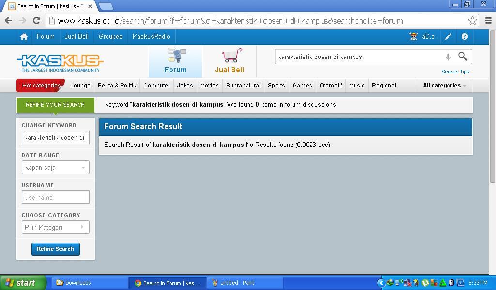Open Sports category
Image resolution: width=496 pixels, height=290 pixels.
(x=277, y=86)
